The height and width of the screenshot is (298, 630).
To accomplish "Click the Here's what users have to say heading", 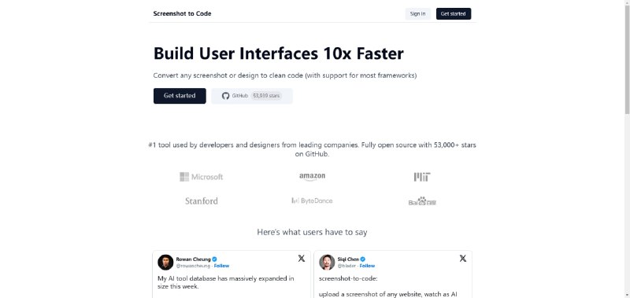I will click(x=312, y=232).
